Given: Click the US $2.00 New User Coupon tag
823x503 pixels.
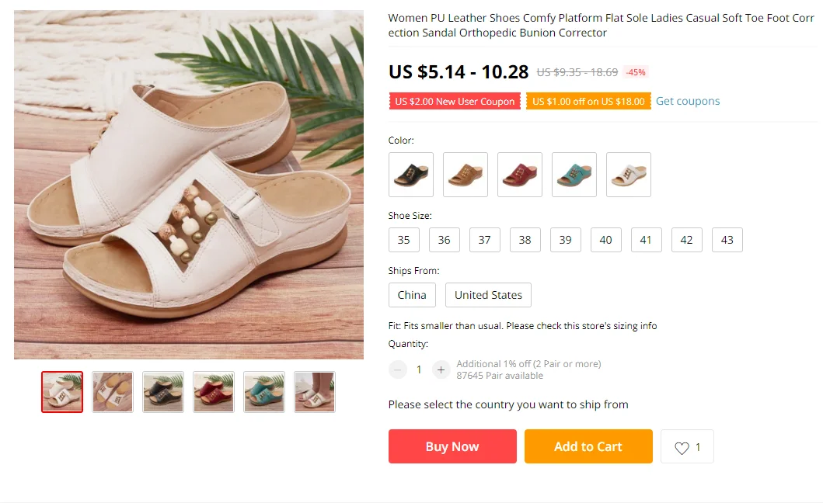Looking at the screenshot, I should coord(455,102).
